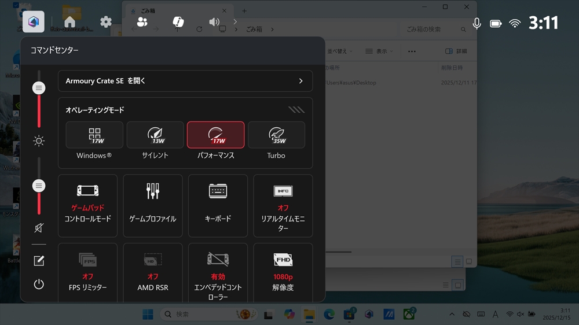Open Xbox app on the taskbar
The image size is (579, 325).
tap(409, 315)
